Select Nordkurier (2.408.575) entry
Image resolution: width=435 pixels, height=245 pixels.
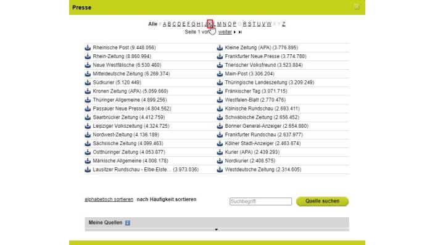[250, 161]
